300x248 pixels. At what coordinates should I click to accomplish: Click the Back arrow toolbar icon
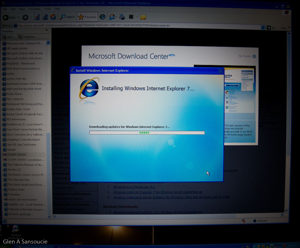(x=6, y=17)
